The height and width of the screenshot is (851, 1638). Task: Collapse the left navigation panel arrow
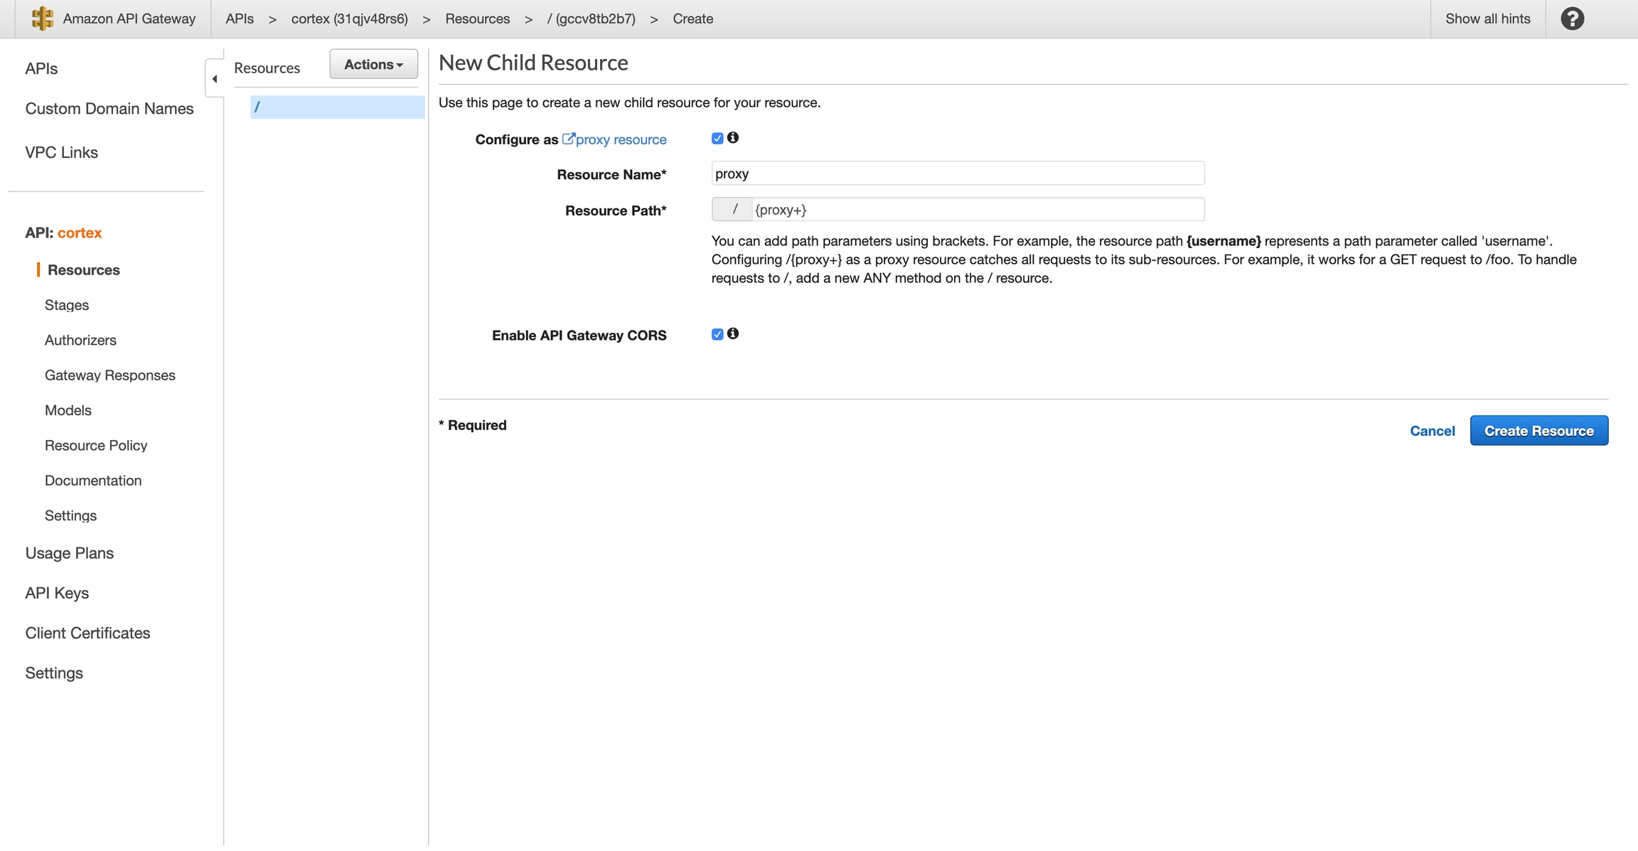pyautogui.click(x=215, y=79)
